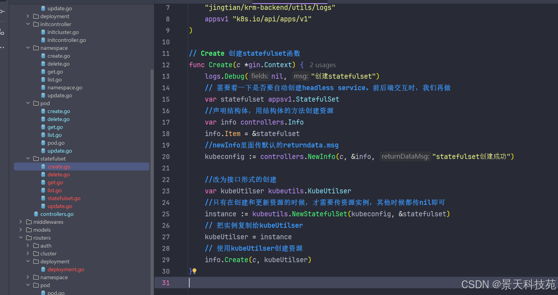The image size is (558, 295).
Task: Click 'NewStatefulSet' on line 25
Action: point(320,214)
